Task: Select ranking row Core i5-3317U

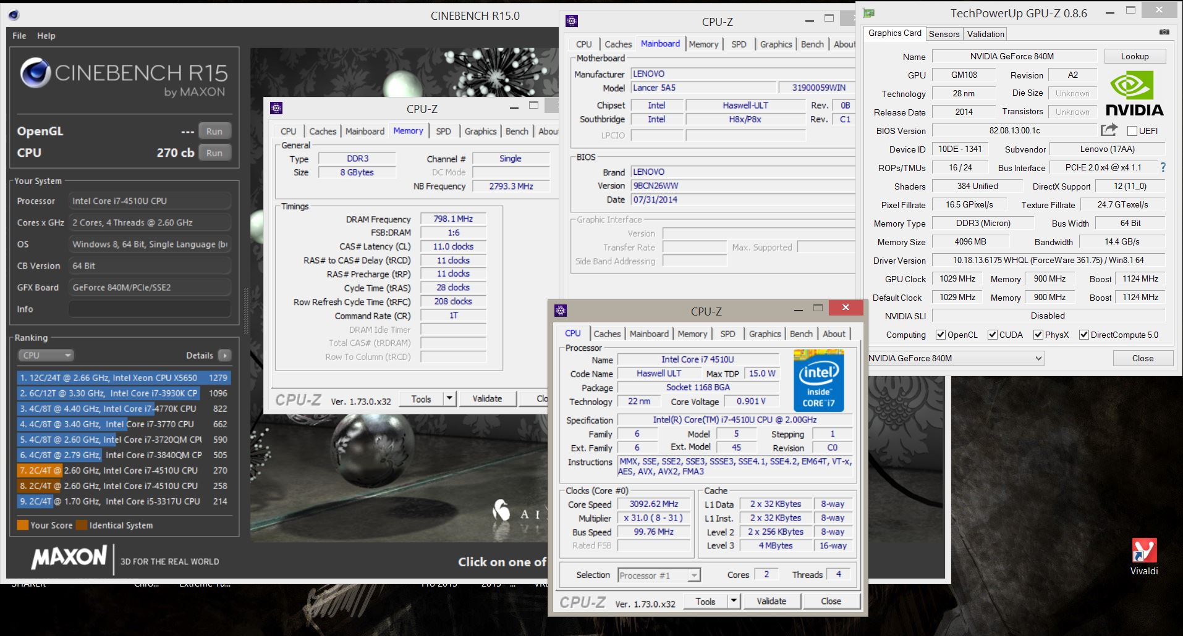Action: [124, 501]
